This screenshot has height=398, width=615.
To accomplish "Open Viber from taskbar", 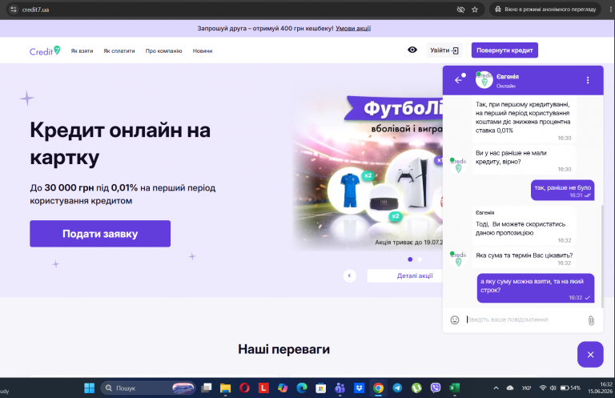I will pyautogui.click(x=436, y=388).
